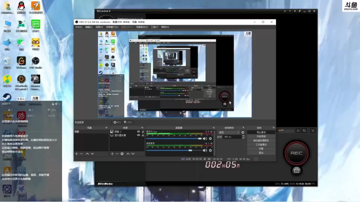The height and width of the screenshot is (202, 360).
Task: Mute the desktop audio speaker icon
Action: click(x=205, y=150)
